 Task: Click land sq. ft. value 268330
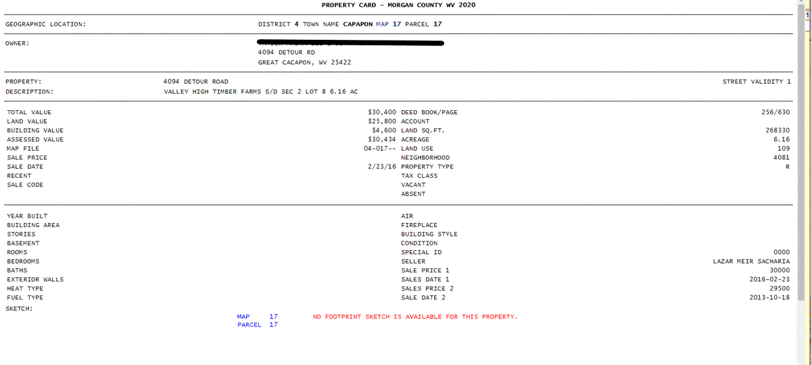pyautogui.click(x=778, y=130)
